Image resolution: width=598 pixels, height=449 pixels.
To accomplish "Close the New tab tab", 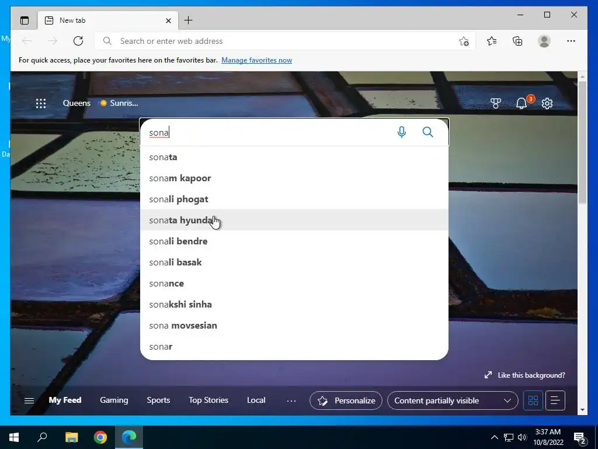I will point(168,20).
